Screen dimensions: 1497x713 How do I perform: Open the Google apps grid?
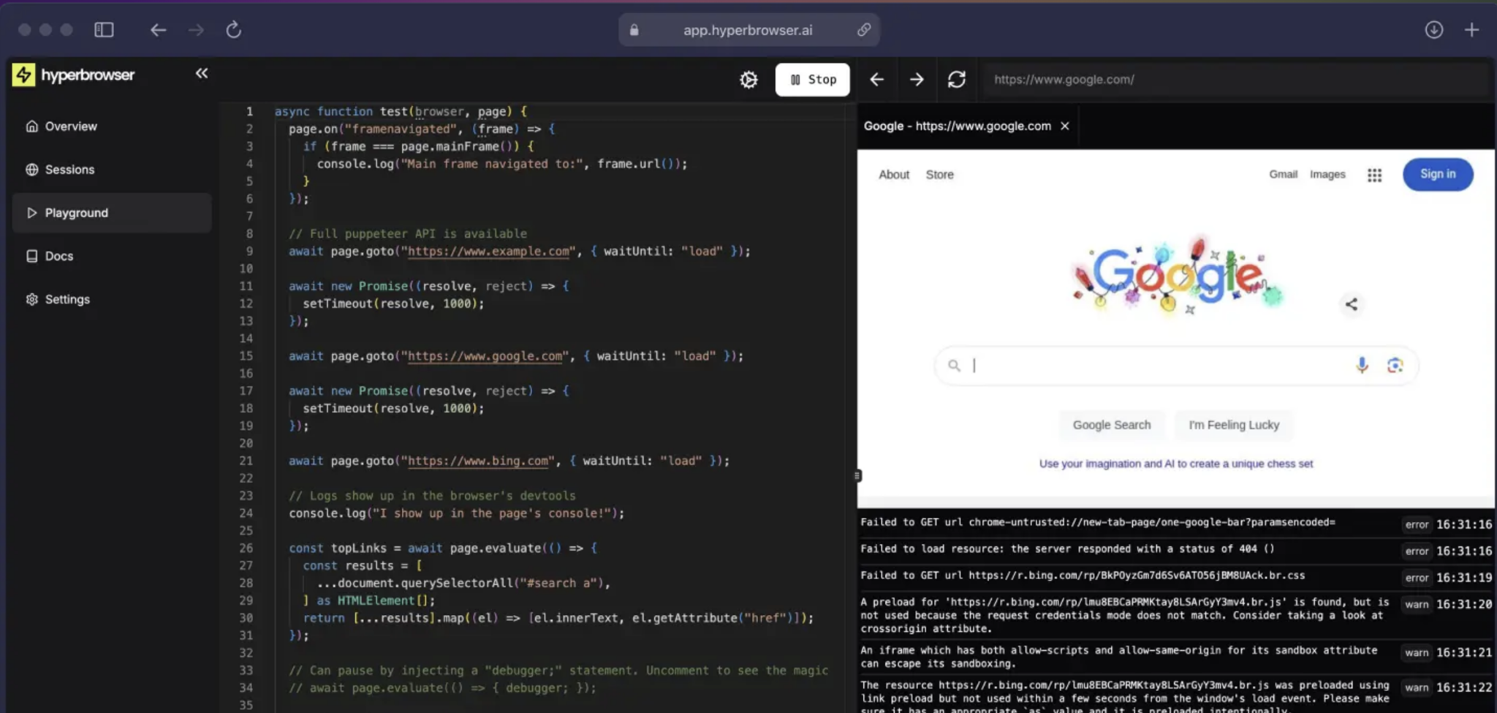[x=1375, y=175]
